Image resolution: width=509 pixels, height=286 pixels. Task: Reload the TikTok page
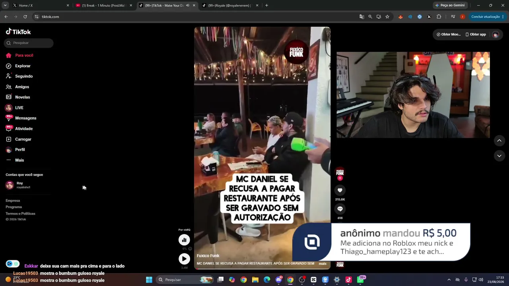tap(25, 17)
